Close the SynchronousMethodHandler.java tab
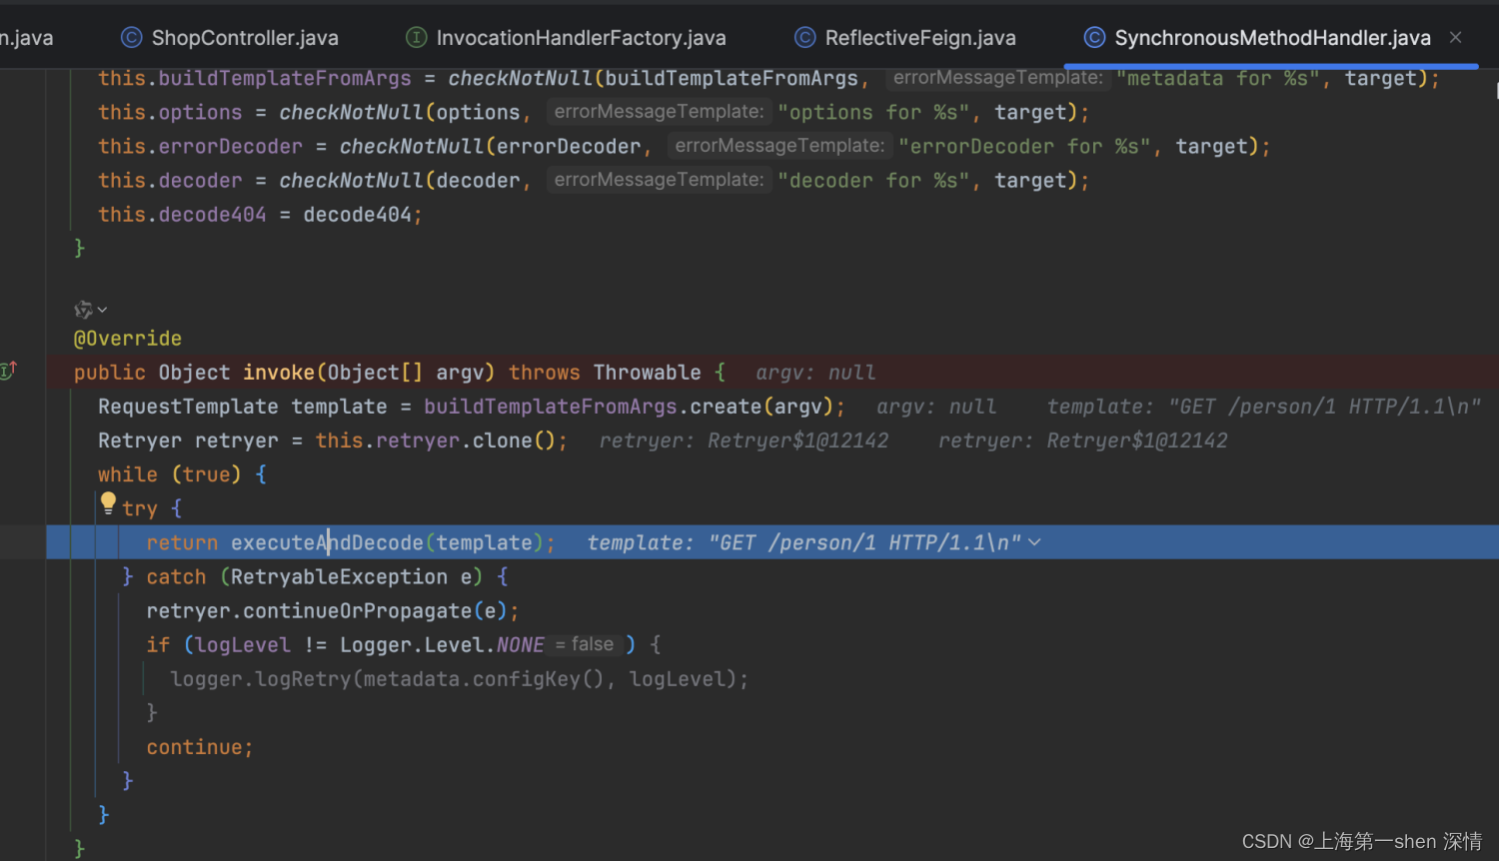Screen dimensions: 1499x861 pyautogui.click(x=1456, y=38)
